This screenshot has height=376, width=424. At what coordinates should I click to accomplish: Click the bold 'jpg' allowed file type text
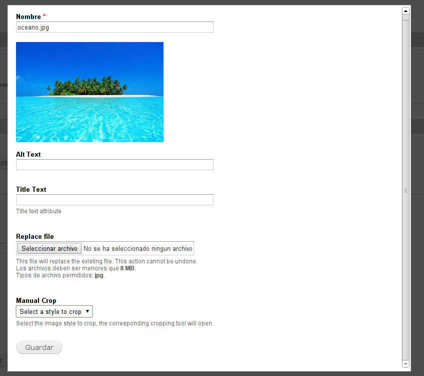pos(98,275)
